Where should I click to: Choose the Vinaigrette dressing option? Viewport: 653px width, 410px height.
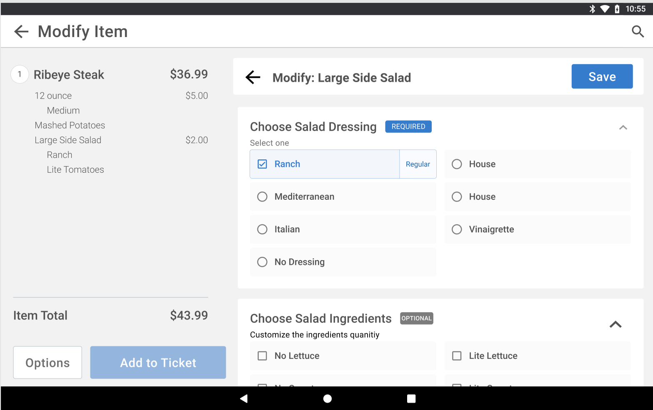457,229
